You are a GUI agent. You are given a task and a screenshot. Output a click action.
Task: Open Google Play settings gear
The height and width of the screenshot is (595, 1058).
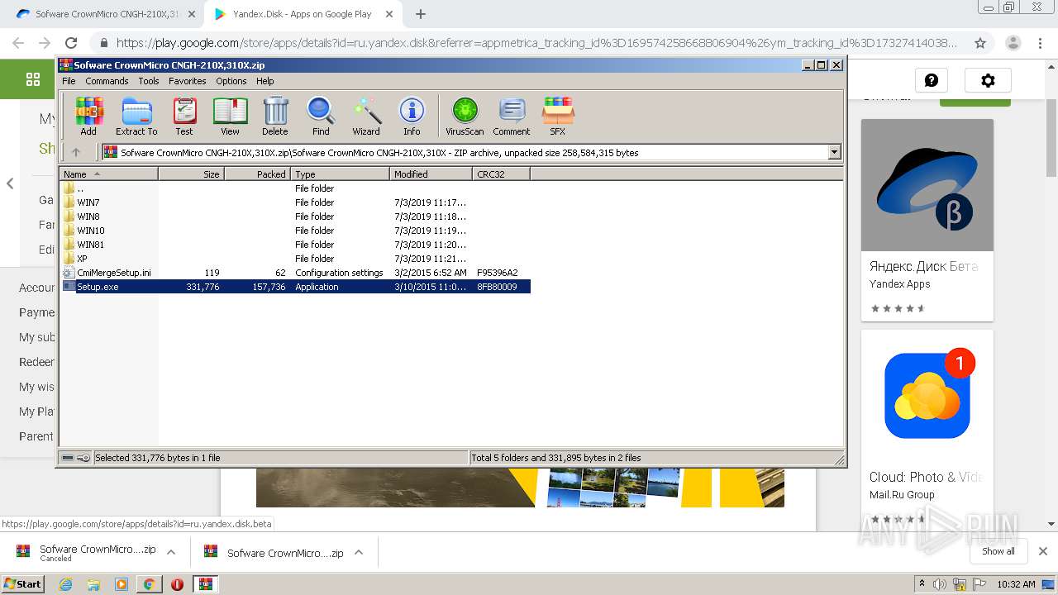(988, 80)
